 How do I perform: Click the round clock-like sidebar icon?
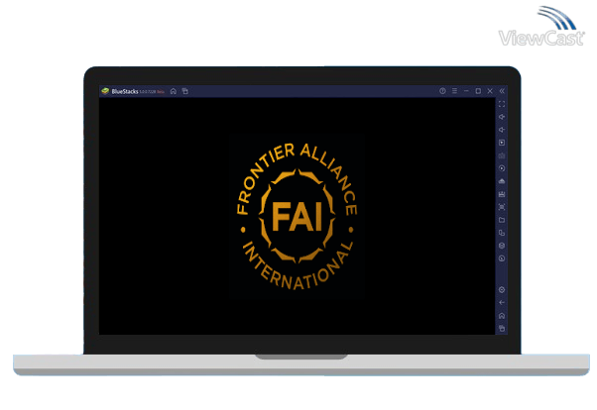pos(502,258)
